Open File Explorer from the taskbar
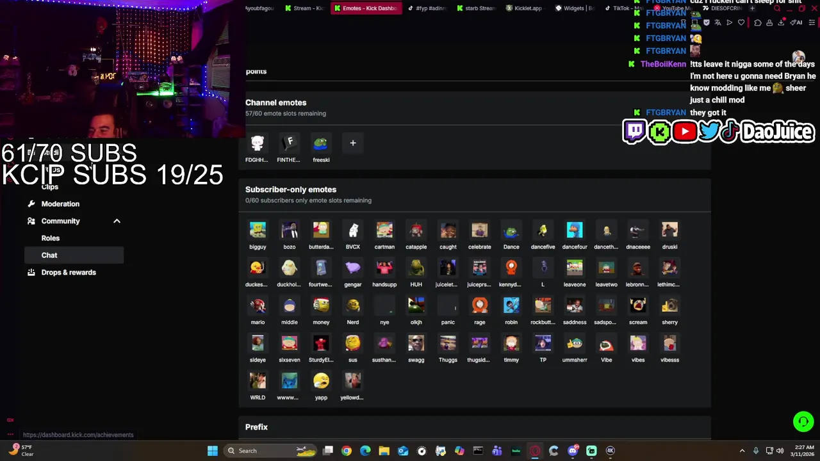 pyautogui.click(x=384, y=451)
